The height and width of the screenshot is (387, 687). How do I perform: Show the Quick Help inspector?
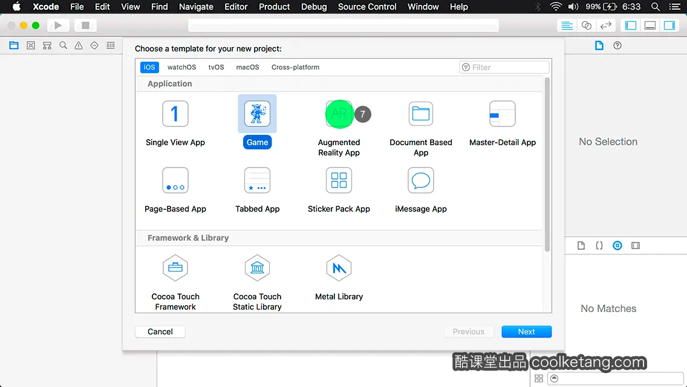[617, 45]
